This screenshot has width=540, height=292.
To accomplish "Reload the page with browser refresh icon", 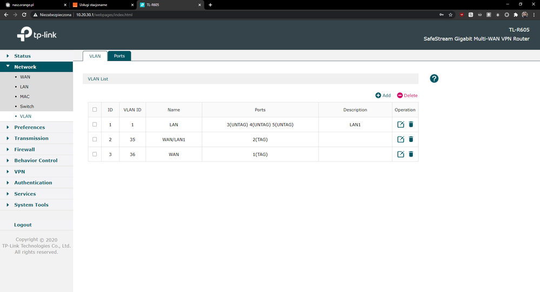I will tap(24, 15).
